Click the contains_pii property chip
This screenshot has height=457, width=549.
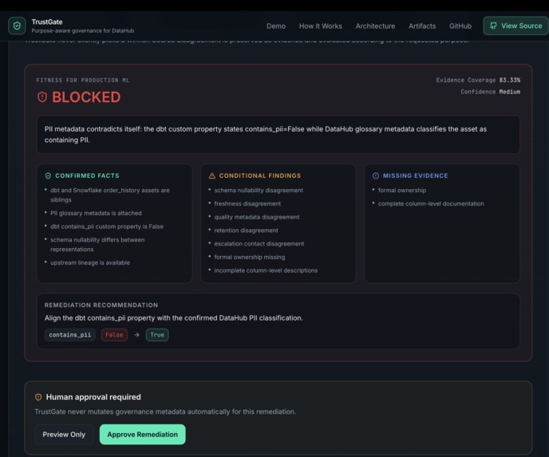(69, 335)
